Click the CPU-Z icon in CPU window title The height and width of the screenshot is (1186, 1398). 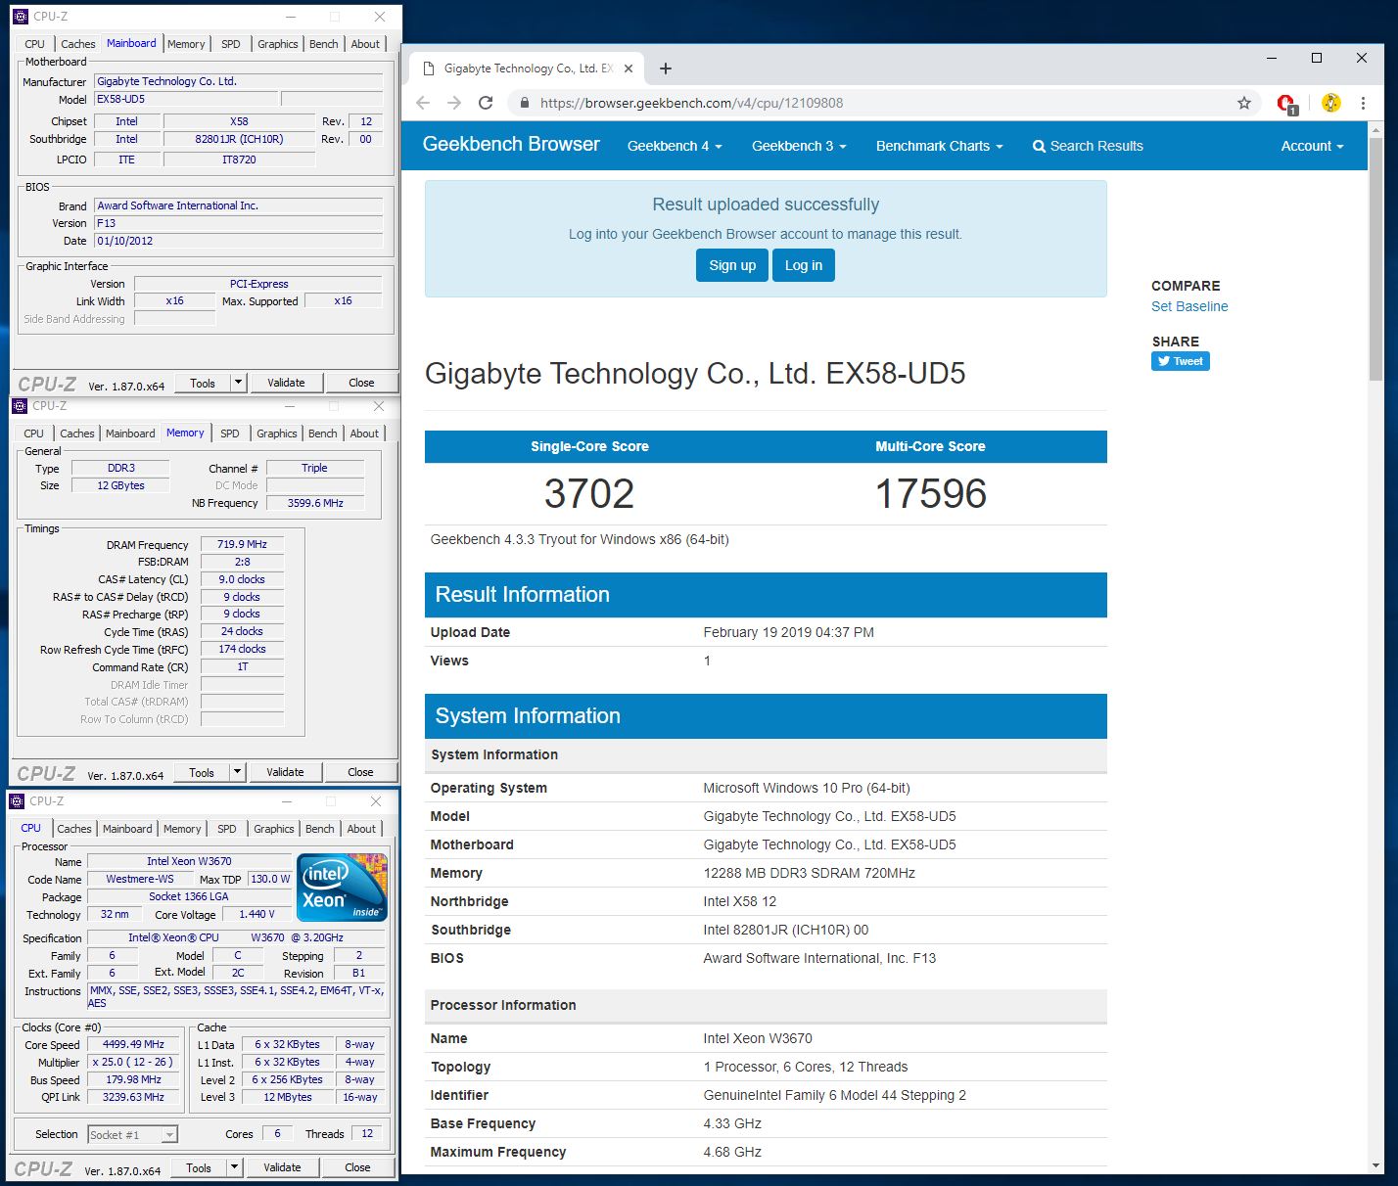(x=17, y=801)
